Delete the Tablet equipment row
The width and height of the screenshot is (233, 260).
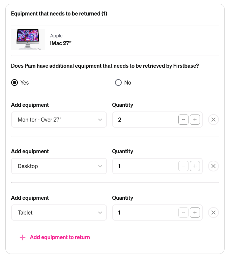213,213
